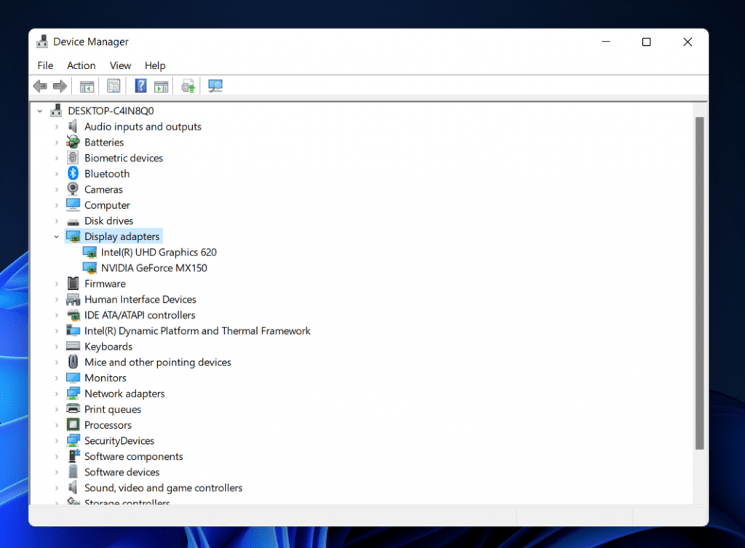Image resolution: width=745 pixels, height=548 pixels.
Task: Open the Action menu
Action: point(81,65)
